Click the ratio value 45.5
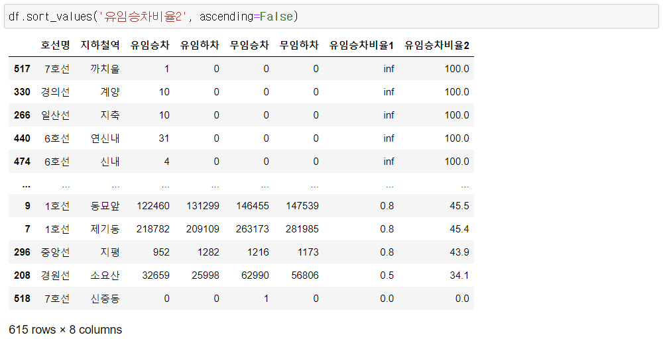665x339 pixels. pos(459,206)
